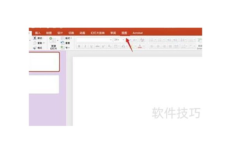This screenshot has height=154, width=231.
Task: Click the main slide editing canvas
Action: (x=137, y=91)
